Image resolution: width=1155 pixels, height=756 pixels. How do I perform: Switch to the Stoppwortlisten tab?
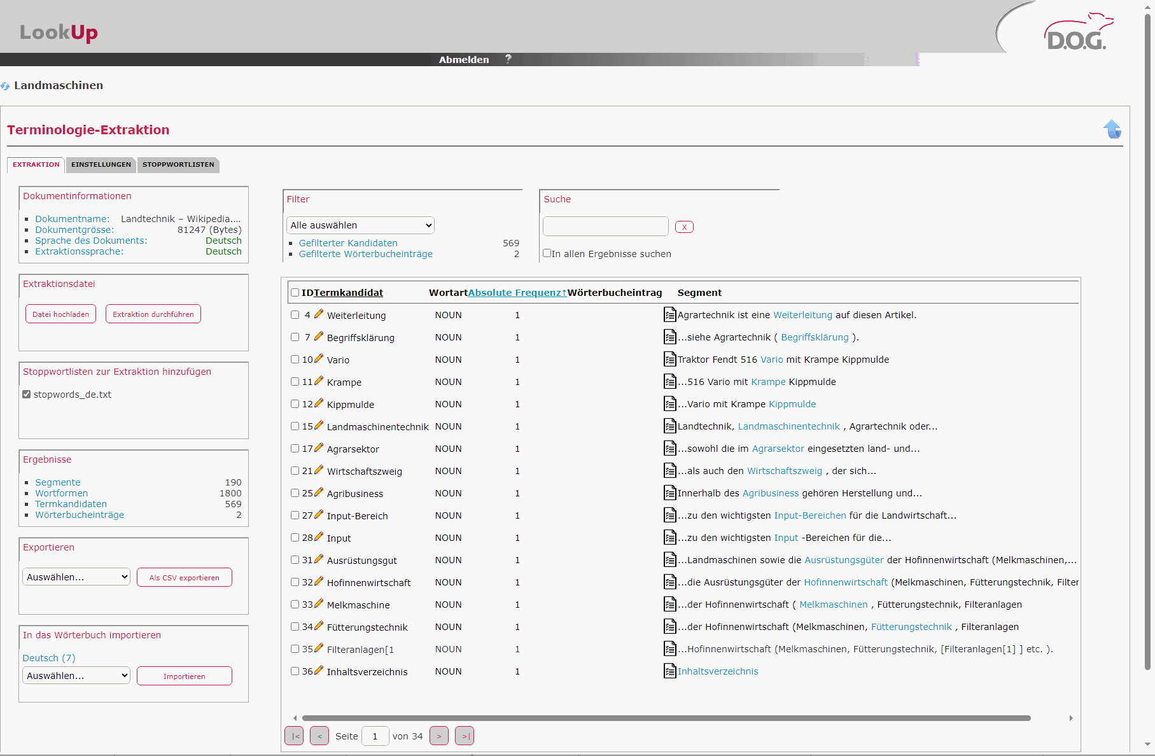(x=178, y=165)
